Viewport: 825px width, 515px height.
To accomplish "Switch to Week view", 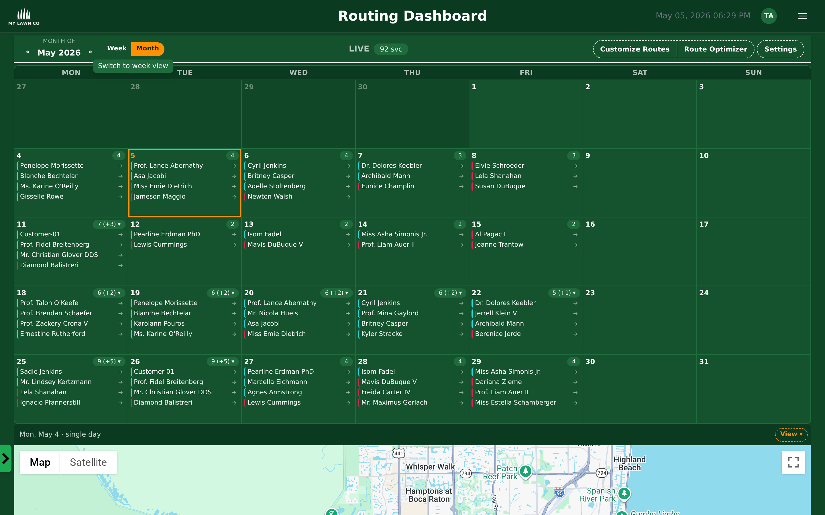I will point(117,48).
